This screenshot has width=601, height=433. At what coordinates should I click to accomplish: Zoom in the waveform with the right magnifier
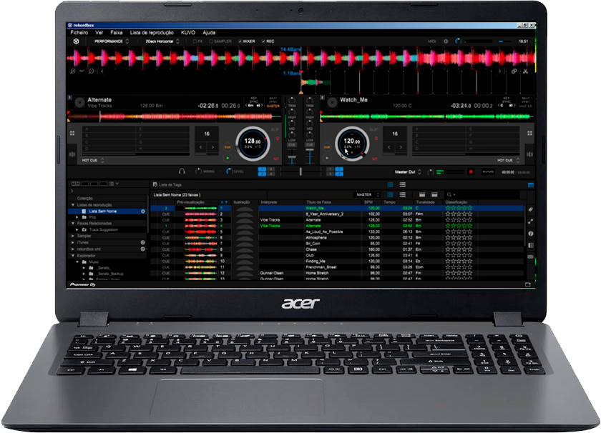(x=92, y=71)
